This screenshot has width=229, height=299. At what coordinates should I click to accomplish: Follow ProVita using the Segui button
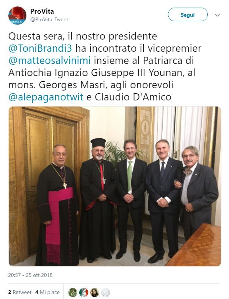(x=188, y=14)
